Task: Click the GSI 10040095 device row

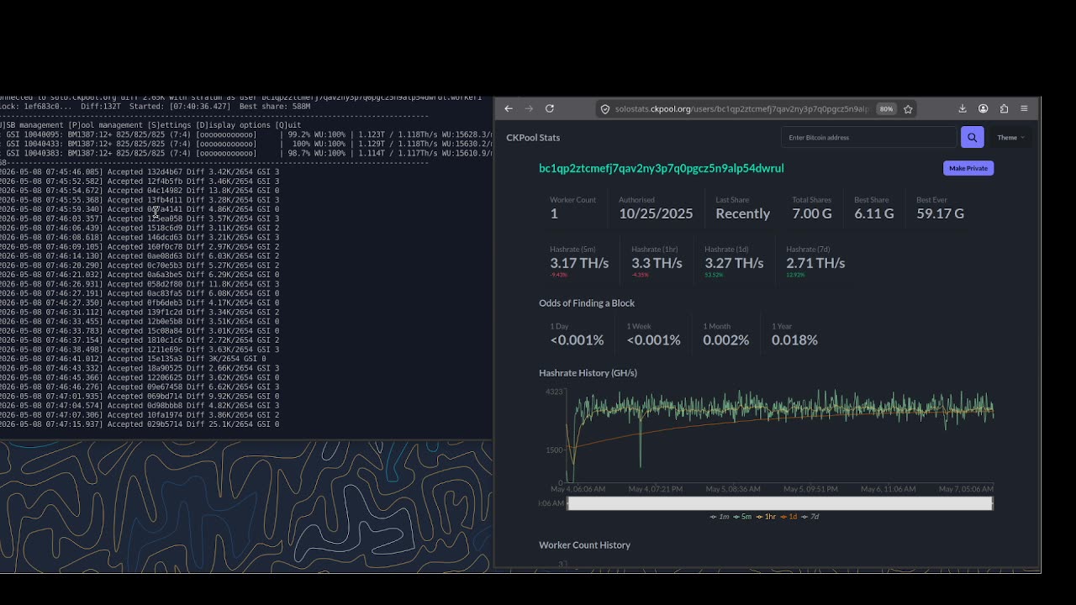Action: coord(246,134)
